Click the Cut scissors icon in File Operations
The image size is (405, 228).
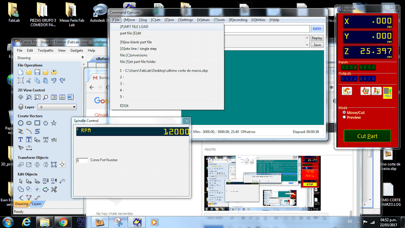pyautogui.click(x=29, y=81)
